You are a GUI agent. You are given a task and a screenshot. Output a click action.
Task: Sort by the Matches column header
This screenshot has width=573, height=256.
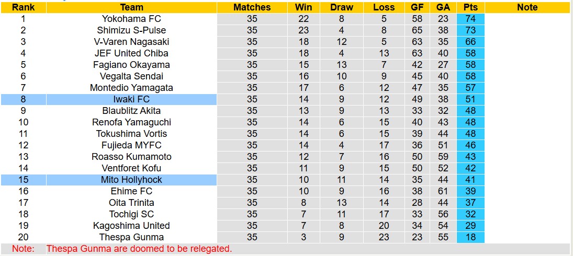(x=252, y=7)
